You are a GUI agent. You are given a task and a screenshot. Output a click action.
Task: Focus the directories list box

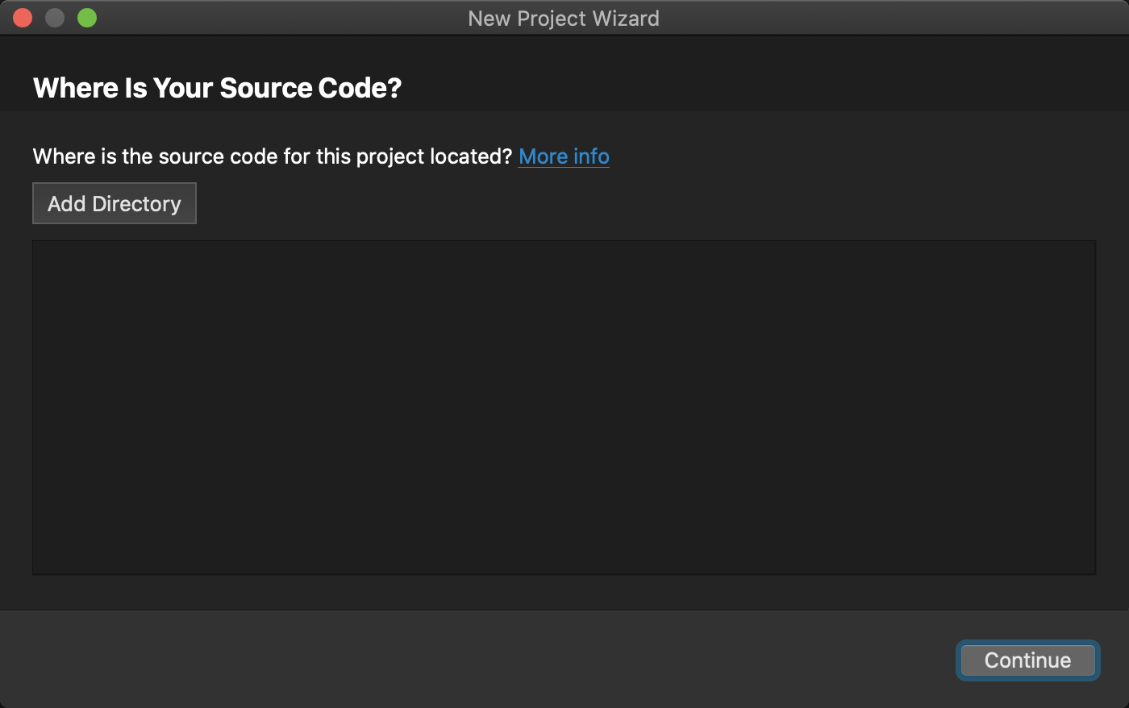click(x=564, y=407)
